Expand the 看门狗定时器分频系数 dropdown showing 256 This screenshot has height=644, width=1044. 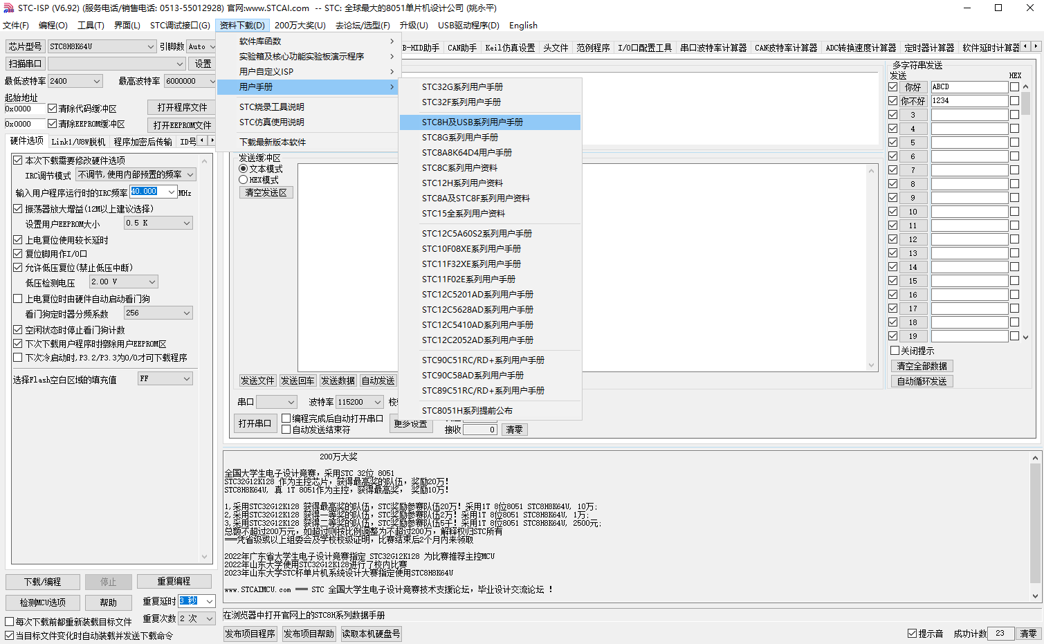tap(158, 313)
